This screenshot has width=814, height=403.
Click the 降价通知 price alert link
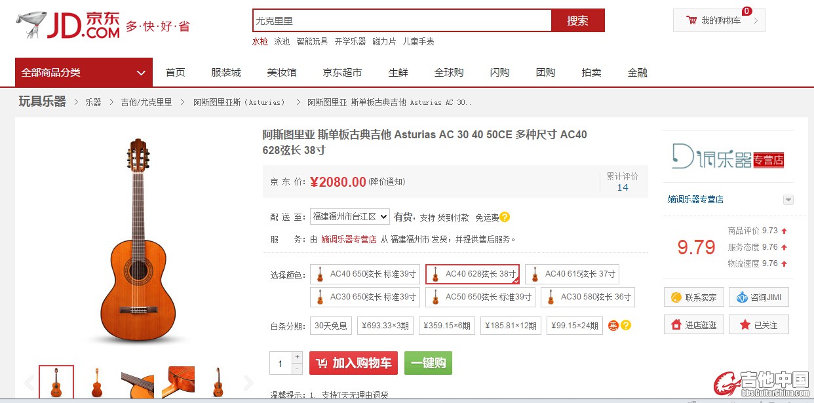click(x=387, y=182)
